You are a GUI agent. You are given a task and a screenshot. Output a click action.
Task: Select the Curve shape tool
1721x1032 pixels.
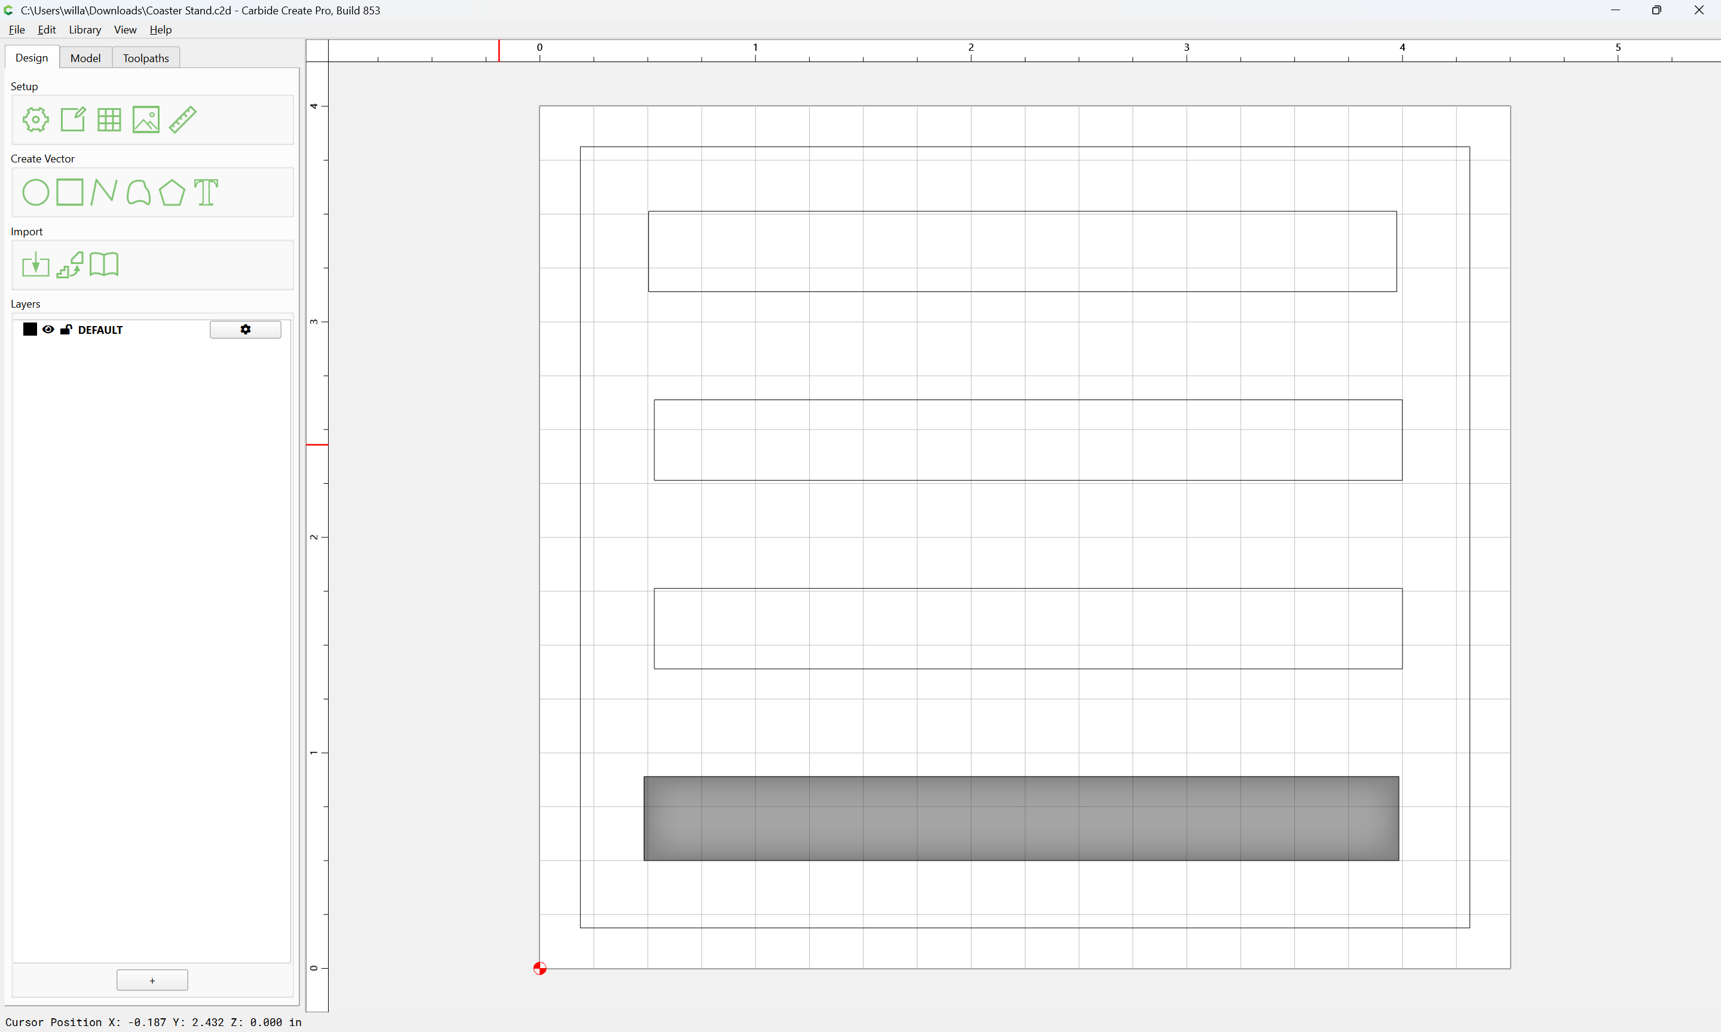tap(139, 193)
